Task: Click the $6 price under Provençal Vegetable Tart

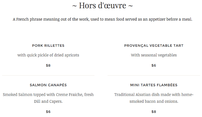Action: tap(154, 65)
